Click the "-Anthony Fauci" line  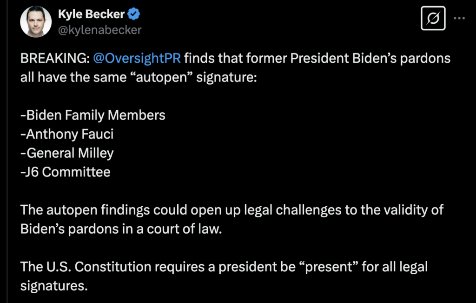pyautogui.click(x=67, y=134)
